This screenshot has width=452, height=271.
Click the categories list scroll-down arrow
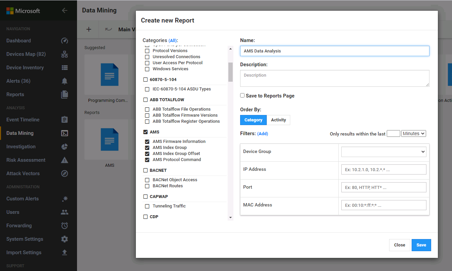tap(230, 218)
